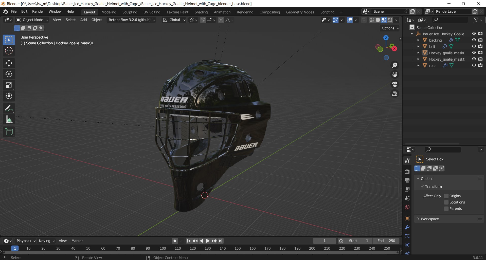Click the End frame 250 field
Screen dimensions: 486x260
coord(386,241)
